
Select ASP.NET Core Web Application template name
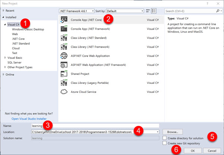click(x=90, y=56)
